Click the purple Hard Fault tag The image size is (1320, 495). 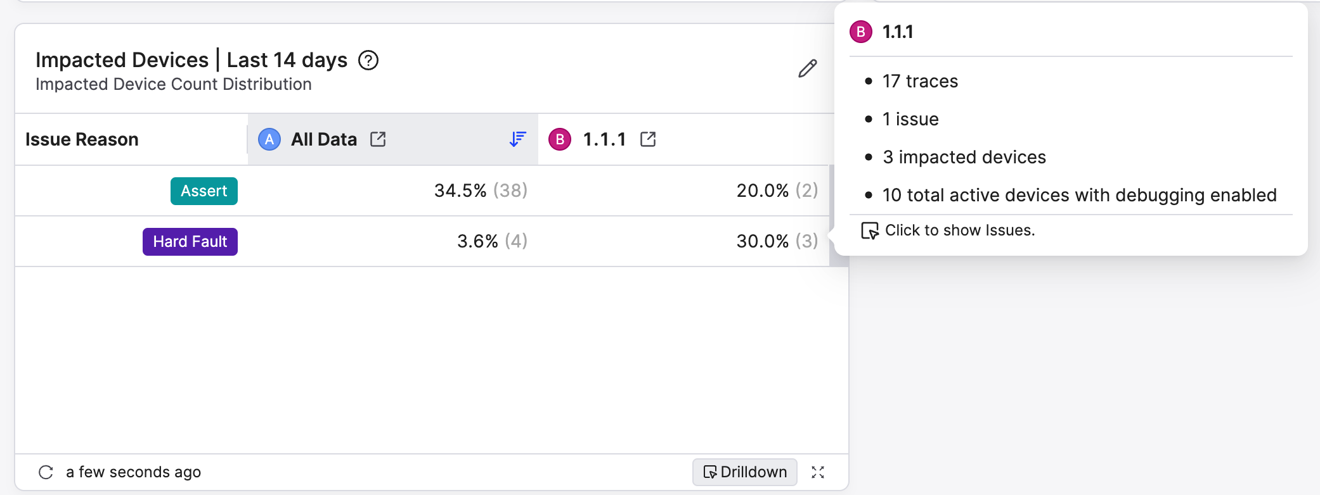coord(190,242)
